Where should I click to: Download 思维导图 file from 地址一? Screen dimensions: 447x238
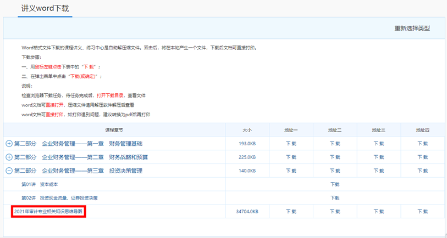pyautogui.click(x=291, y=212)
